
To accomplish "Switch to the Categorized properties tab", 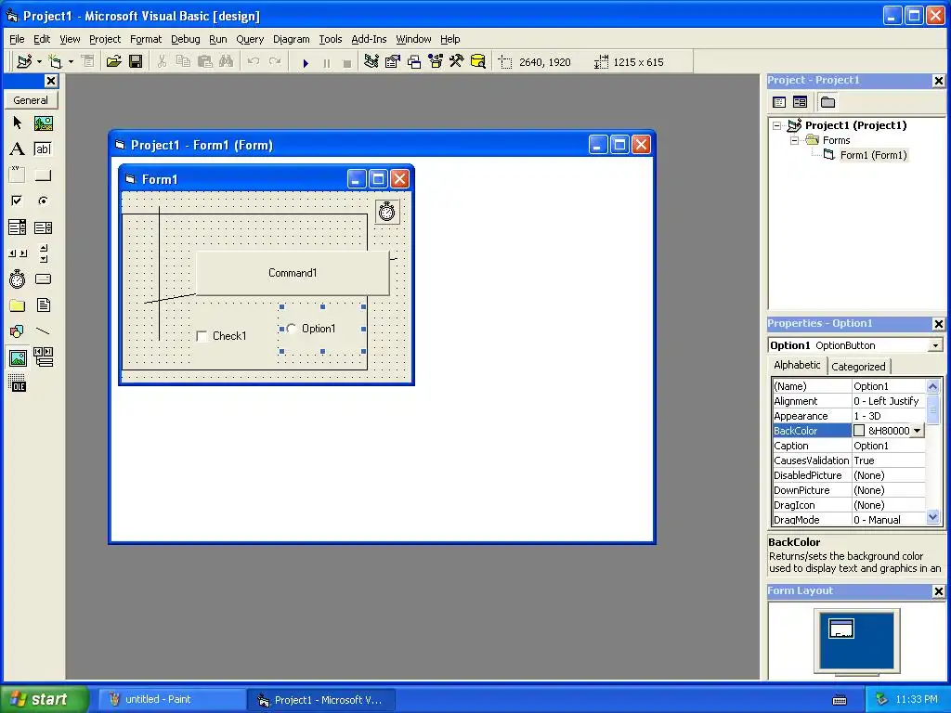I will (x=858, y=366).
